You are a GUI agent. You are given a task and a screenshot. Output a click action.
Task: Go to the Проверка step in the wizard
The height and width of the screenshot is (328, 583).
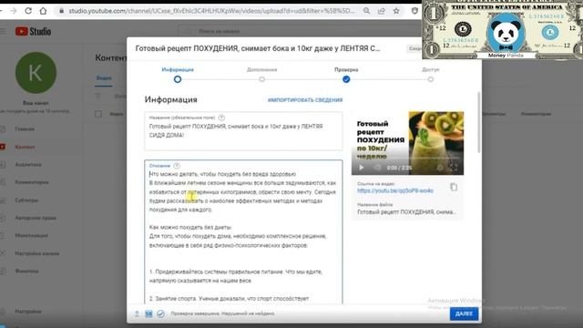click(x=346, y=75)
